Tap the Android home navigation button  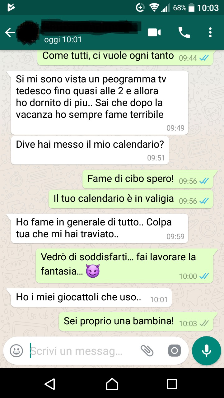point(112,384)
